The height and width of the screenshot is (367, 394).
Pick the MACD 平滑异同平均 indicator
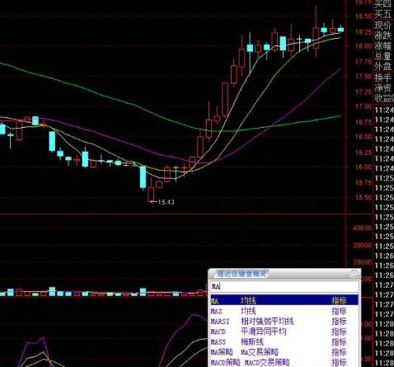coord(284,332)
